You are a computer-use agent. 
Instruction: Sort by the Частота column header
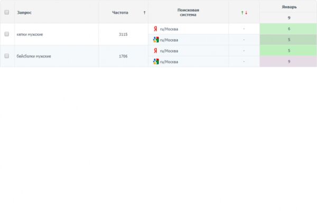(x=120, y=13)
